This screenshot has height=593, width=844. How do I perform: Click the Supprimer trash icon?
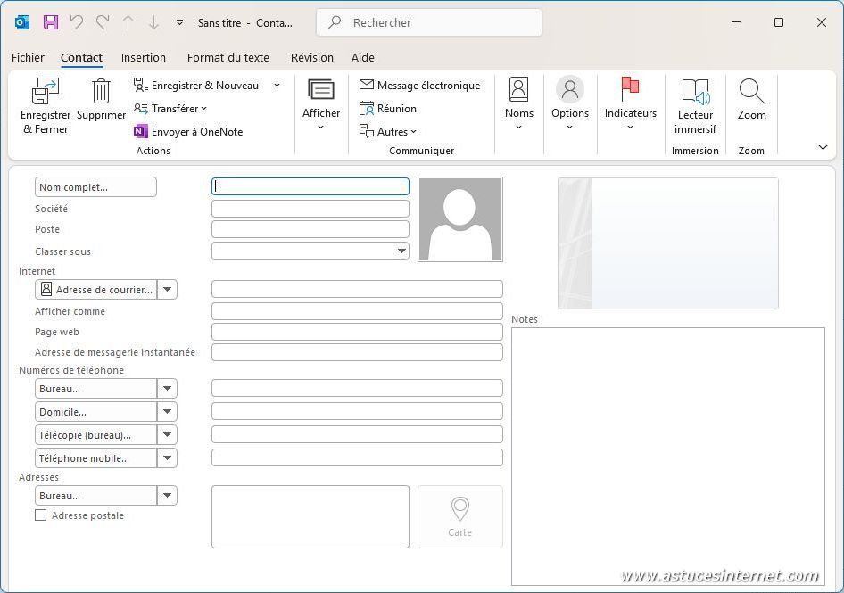(x=101, y=92)
